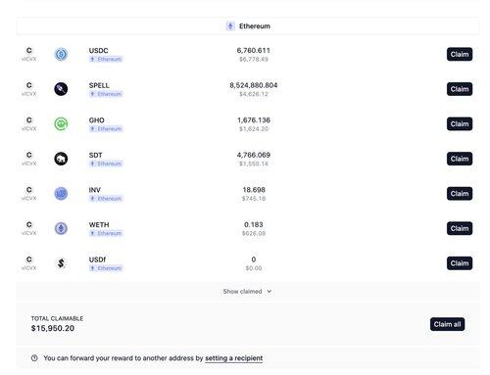Open the setting a recipient link
This screenshot has width=490, height=375.
pos(233,358)
